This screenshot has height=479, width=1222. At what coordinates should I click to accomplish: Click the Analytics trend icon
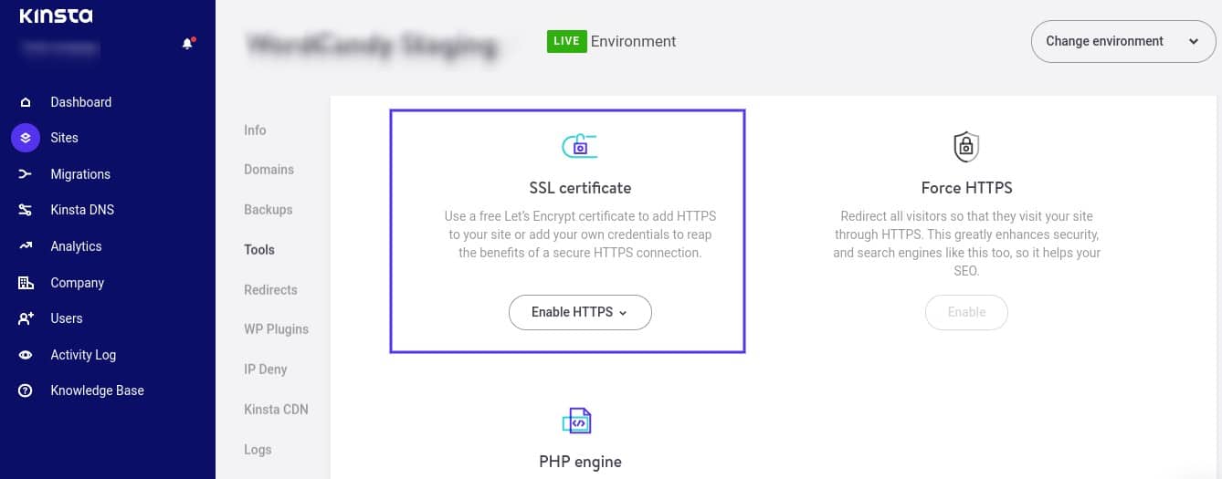click(26, 246)
